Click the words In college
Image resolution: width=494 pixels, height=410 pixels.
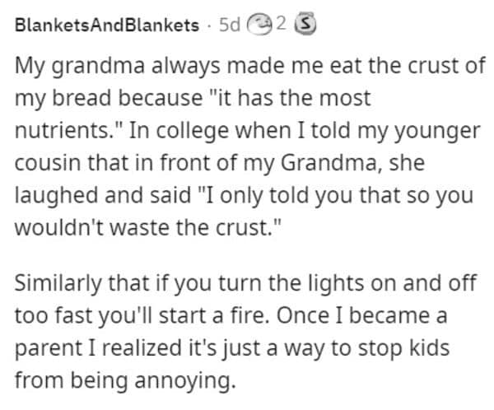[x=179, y=131]
